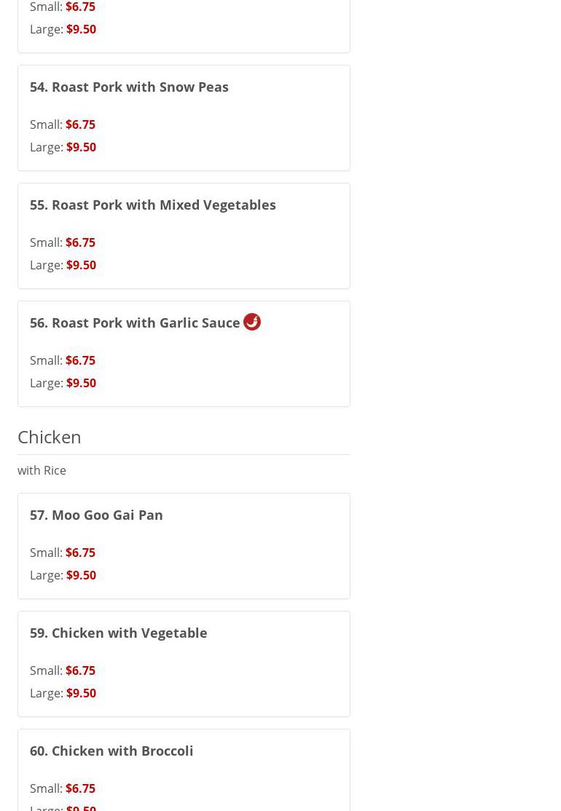This screenshot has width=561, height=811.
Task: Choose small $6.75 Chicken with Vegetable
Action: 80,670
